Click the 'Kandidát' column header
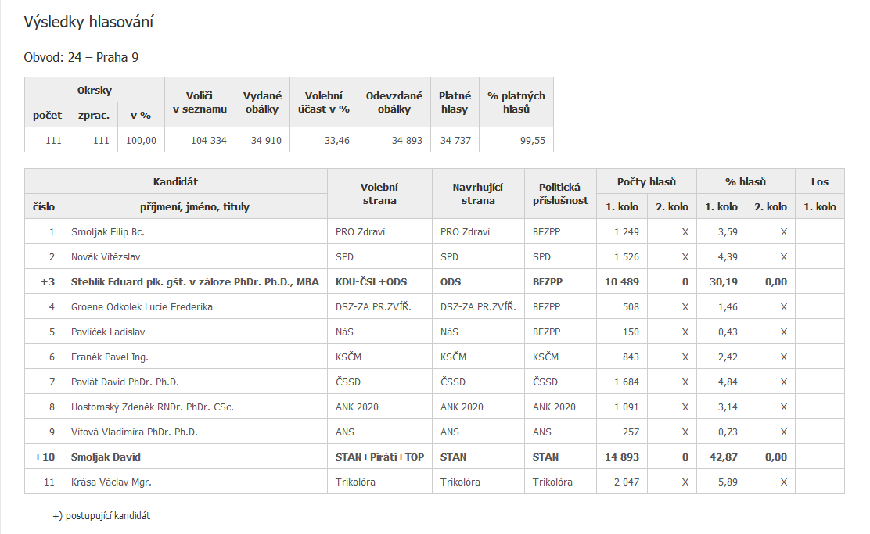Screen dimensions: 870x534 coord(175,181)
